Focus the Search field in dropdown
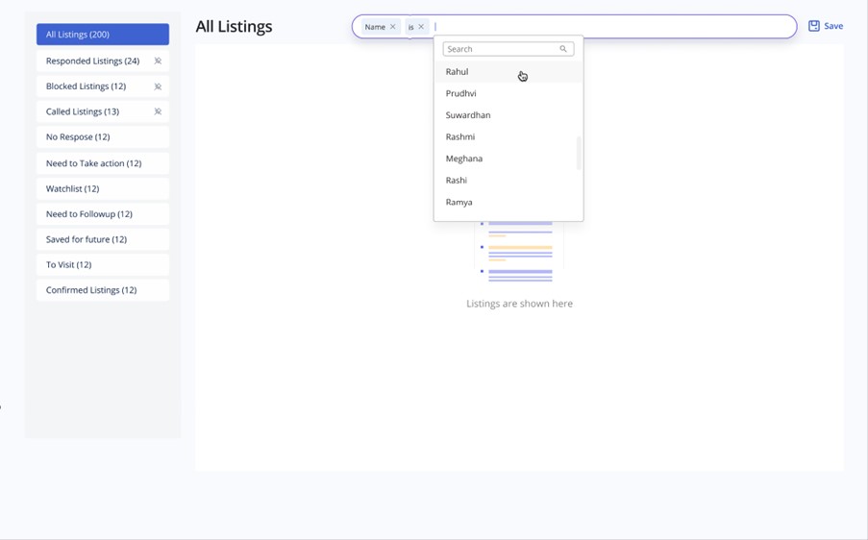Image resolution: width=868 pixels, height=540 pixels. click(x=500, y=49)
